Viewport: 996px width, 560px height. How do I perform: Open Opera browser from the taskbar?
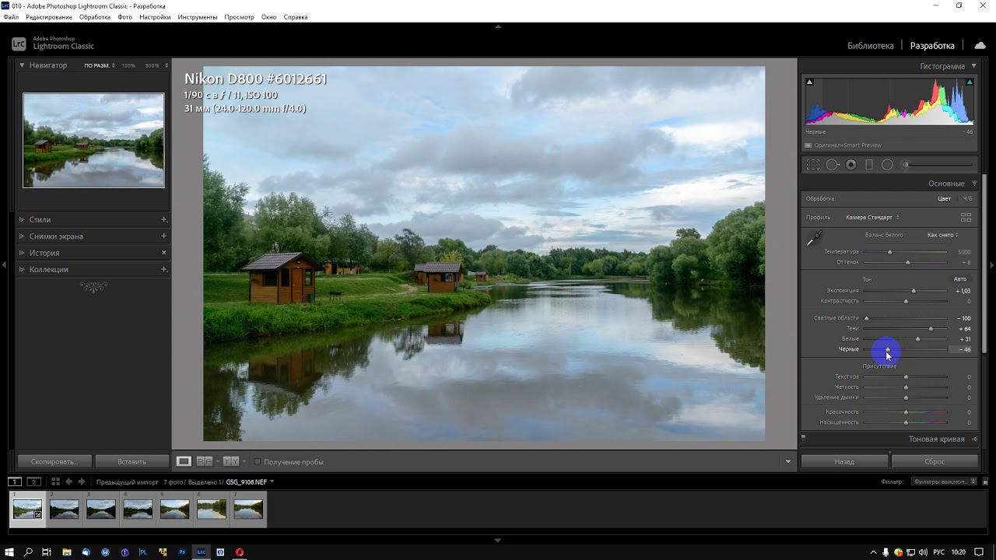click(x=240, y=552)
